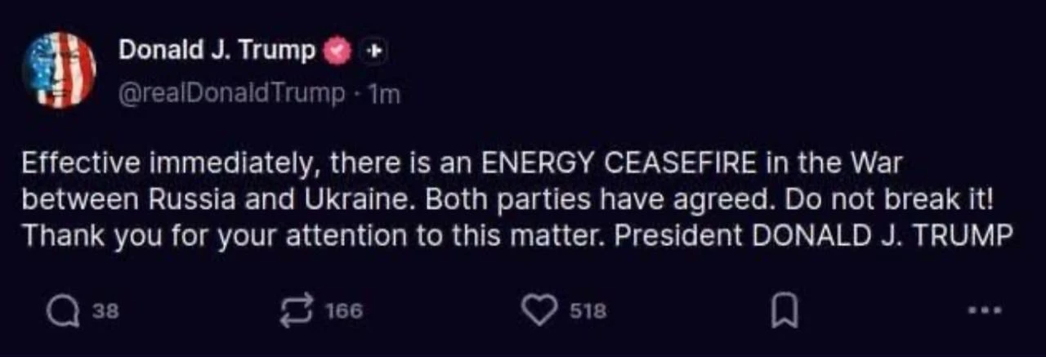Like the post with the heart icon
Screen dimensions: 1046x357
539,310
